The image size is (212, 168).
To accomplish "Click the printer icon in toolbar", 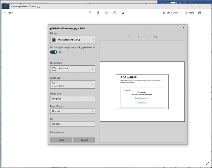I will click(x=200, y=13).
